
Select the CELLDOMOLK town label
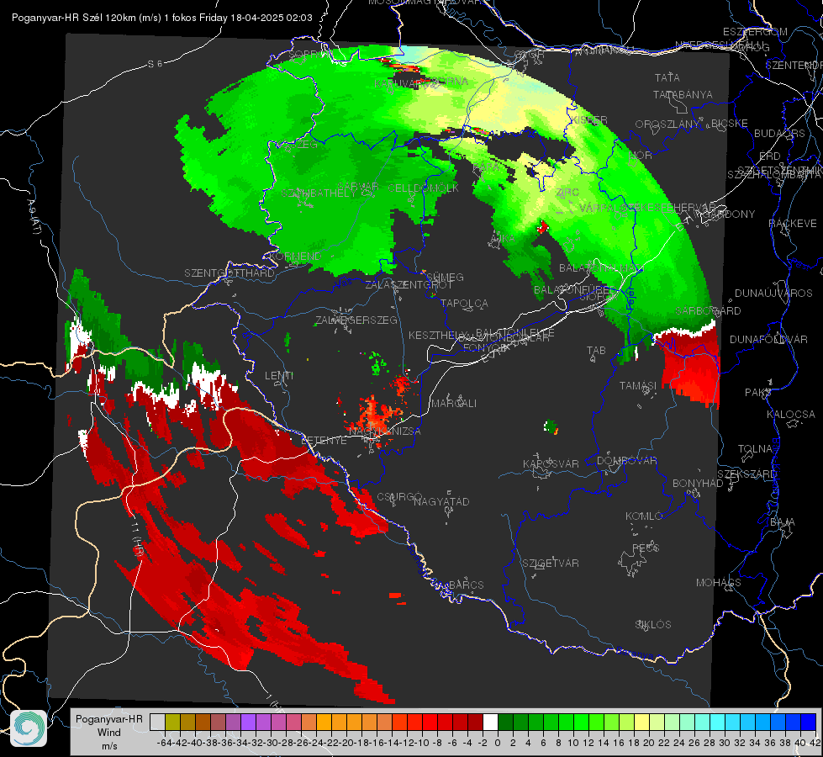(423, 188)
